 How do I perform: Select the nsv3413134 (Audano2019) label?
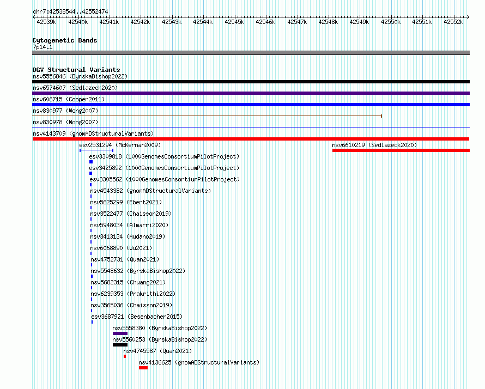128,236
